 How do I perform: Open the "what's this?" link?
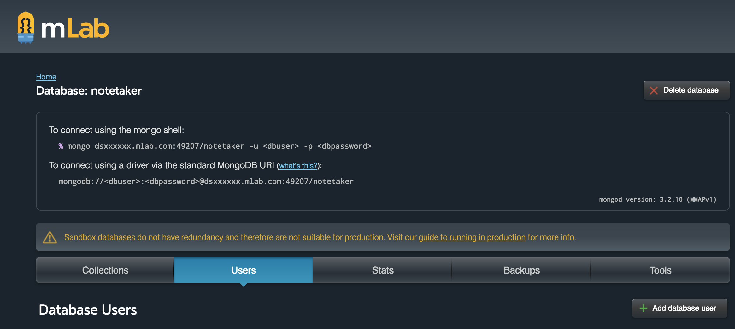click(x=298, y=166)
